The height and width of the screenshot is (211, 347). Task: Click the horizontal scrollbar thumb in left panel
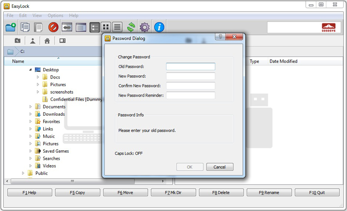coord(72,181)
